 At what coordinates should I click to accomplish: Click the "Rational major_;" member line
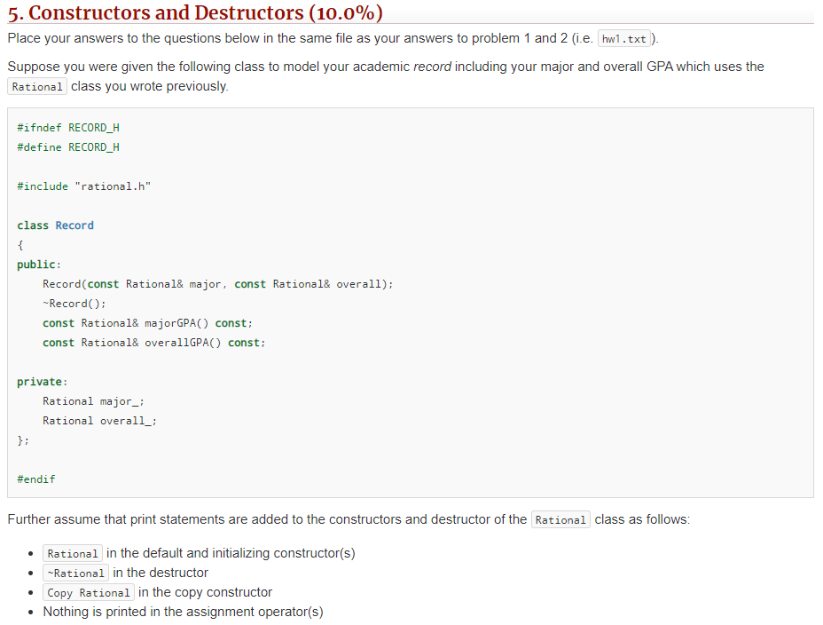coord(93,401)
